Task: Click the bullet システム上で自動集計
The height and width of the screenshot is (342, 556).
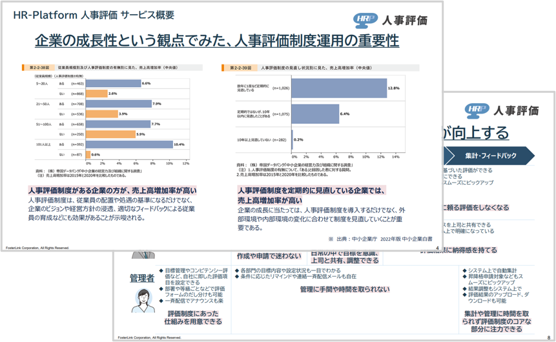Action: (x=489, y=270)
